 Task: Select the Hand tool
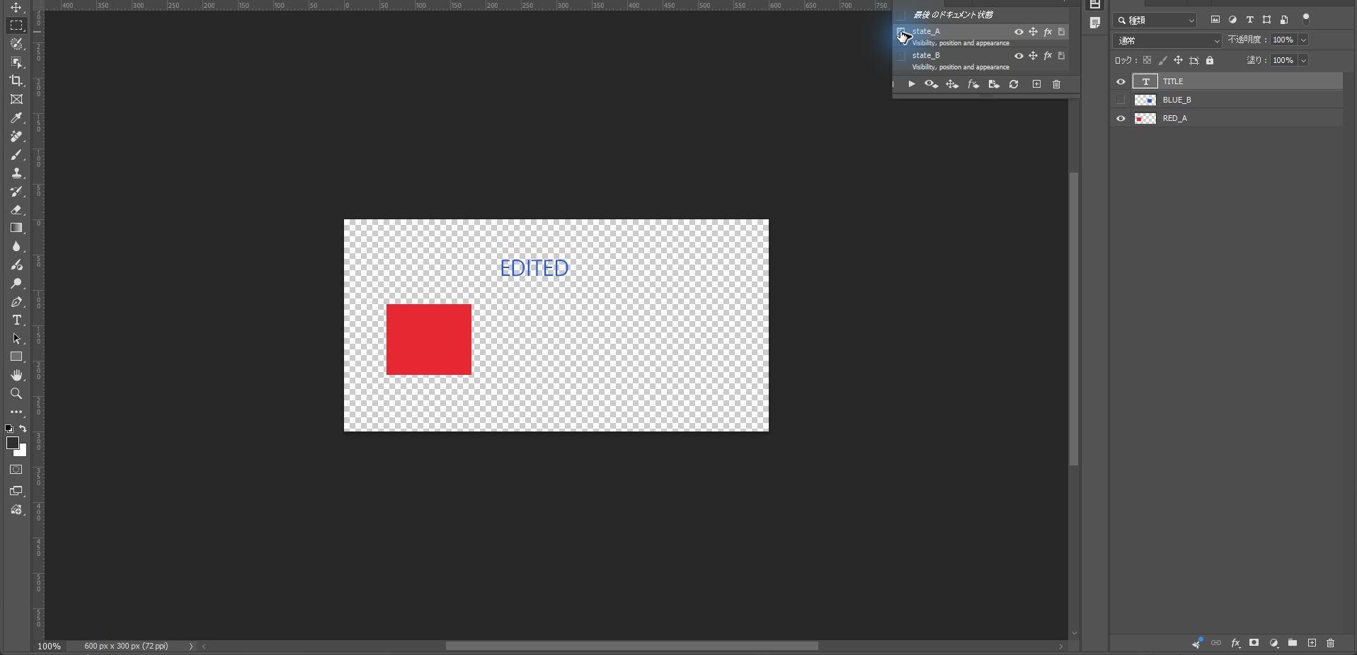point(16,375)
